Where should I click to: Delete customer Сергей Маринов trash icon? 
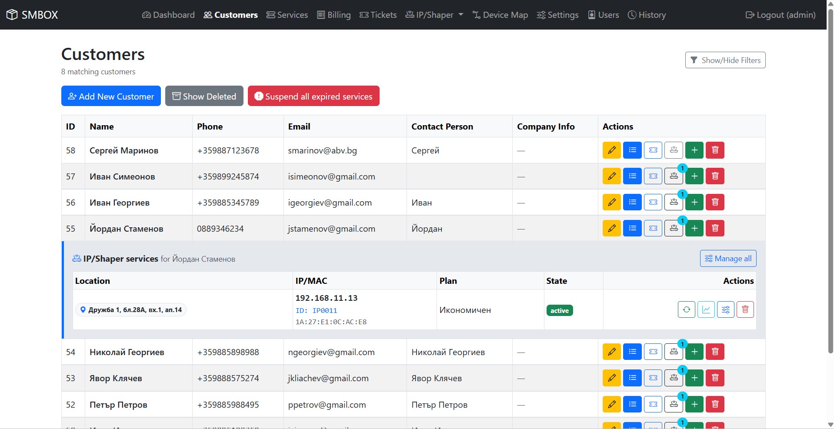pyautogui.click(x=715, y=150)
